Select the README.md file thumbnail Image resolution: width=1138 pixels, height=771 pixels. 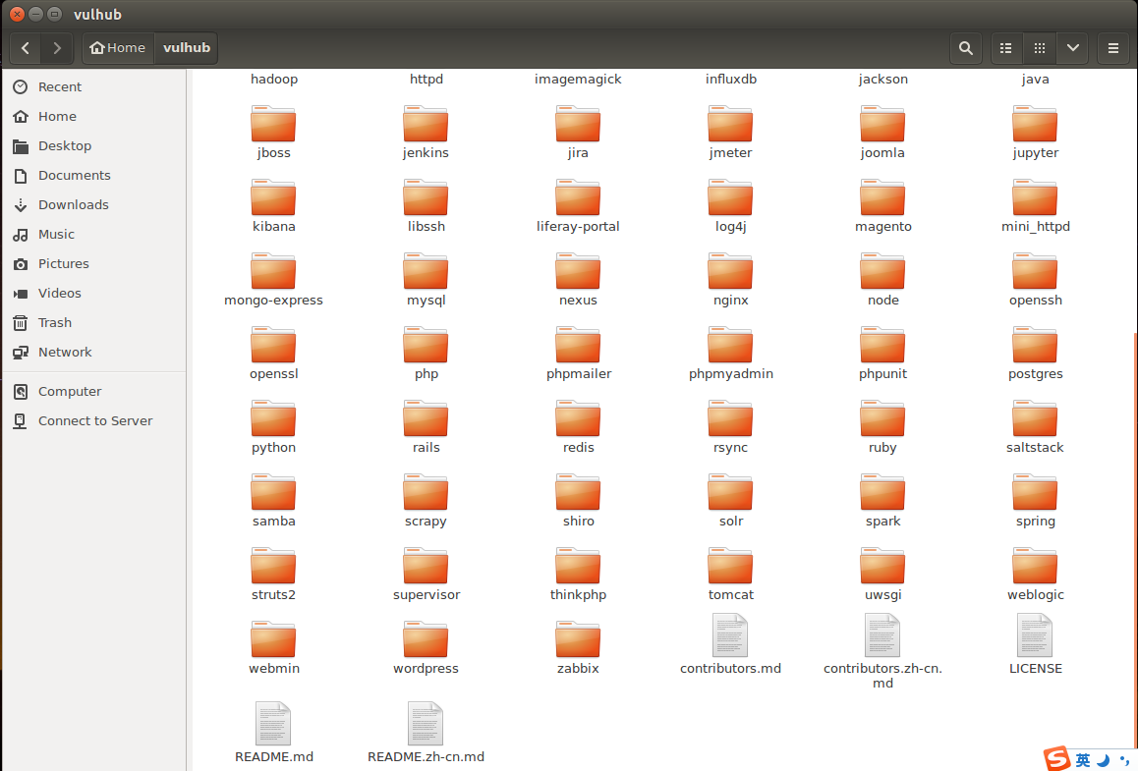(x=273, y=724)
